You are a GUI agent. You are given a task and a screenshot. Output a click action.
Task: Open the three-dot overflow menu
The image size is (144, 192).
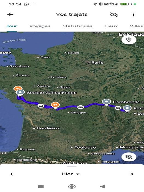coord(133,15)
